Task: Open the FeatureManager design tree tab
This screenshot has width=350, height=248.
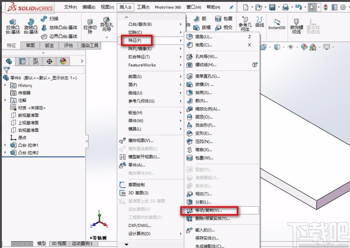Action: click(x=9, y=61)
